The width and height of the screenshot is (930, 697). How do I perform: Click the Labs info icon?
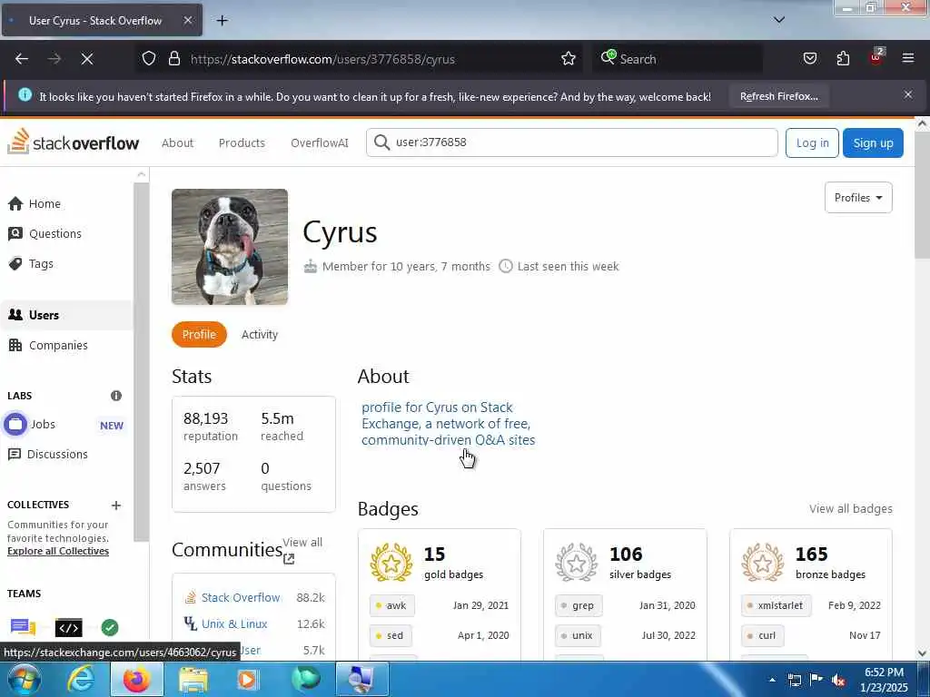click(x=116, y=396)
